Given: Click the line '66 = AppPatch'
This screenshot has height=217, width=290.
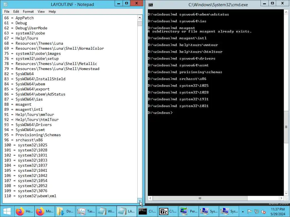Looking at the screenshot, I should [x=19, y=18].
